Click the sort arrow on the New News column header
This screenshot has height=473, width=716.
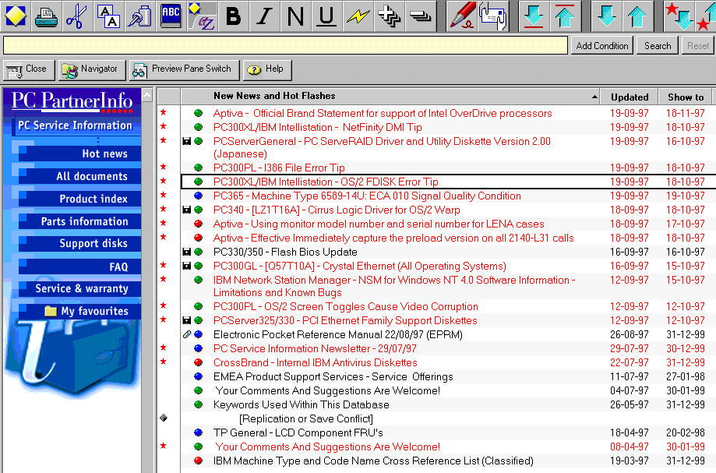[594, 97]
